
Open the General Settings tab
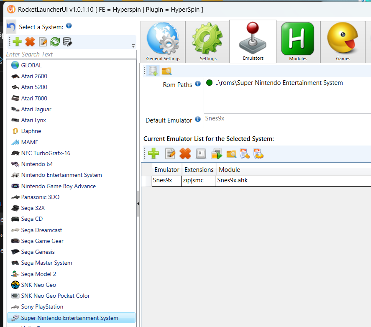(163, 42)
